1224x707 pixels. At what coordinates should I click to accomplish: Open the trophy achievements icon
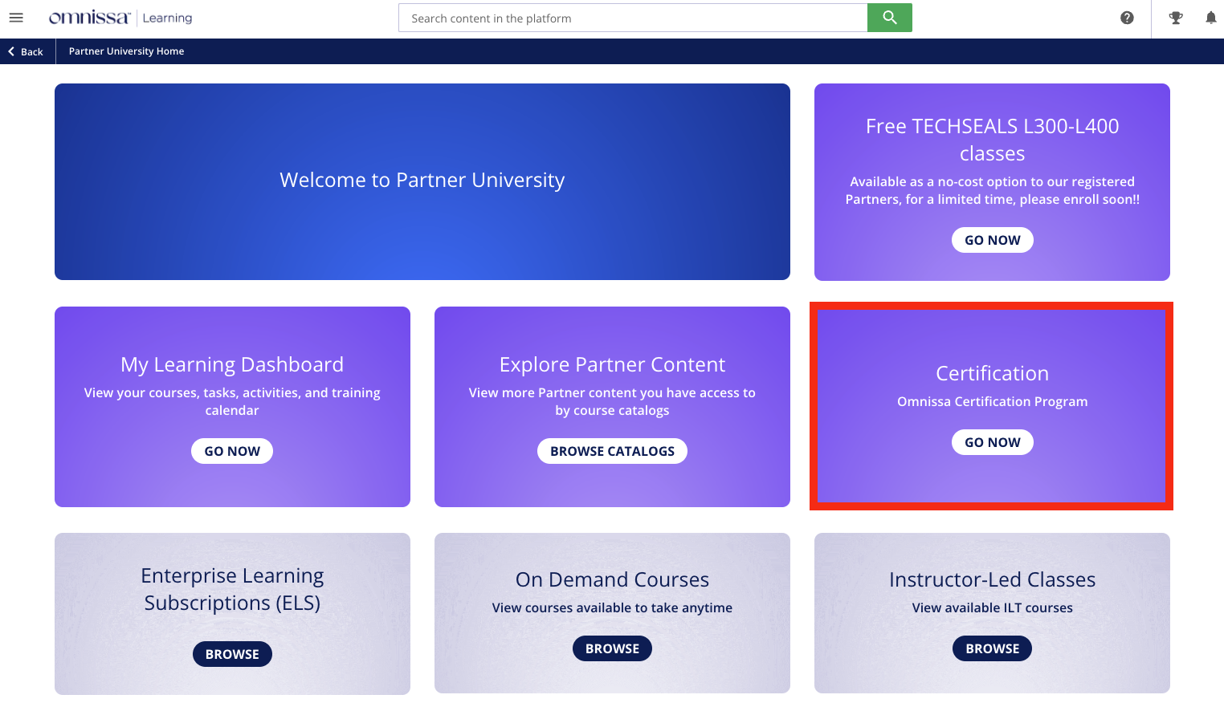1176,18
